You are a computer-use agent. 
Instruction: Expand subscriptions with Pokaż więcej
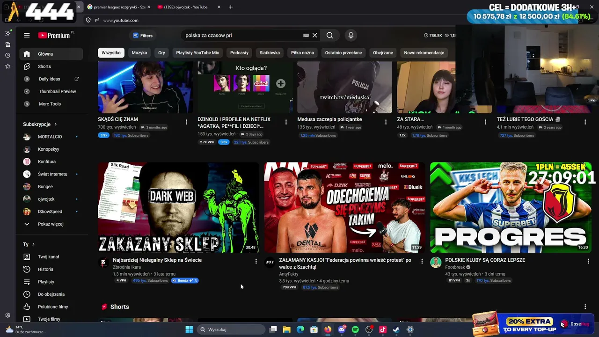[x=51, y=224]
